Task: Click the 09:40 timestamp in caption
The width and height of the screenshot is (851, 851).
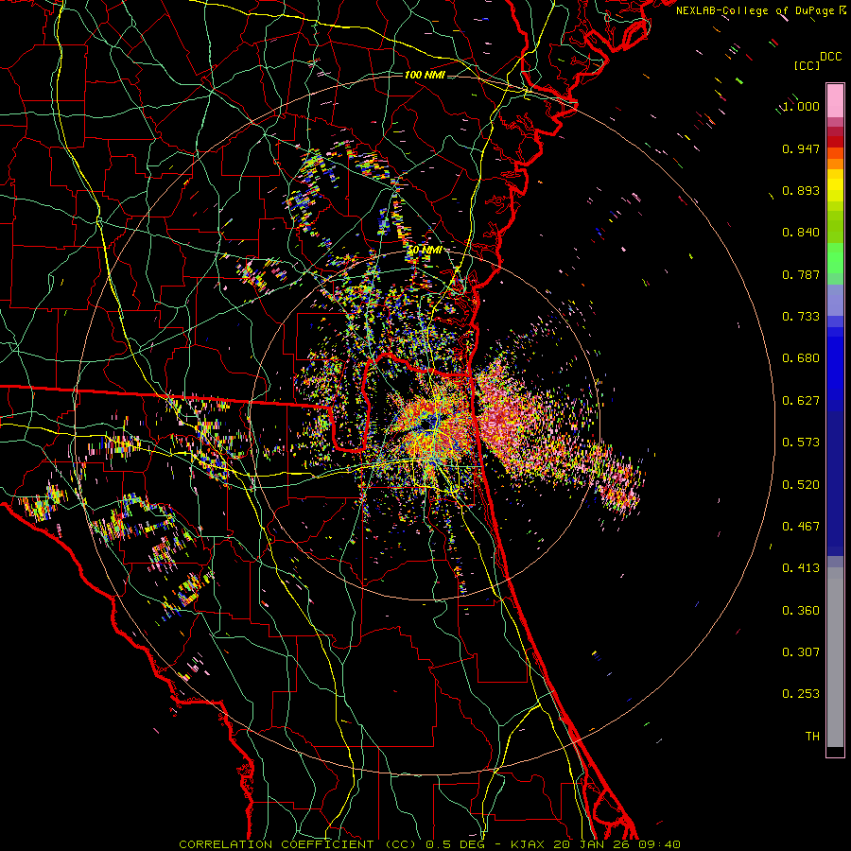Action: coord(661,844)
